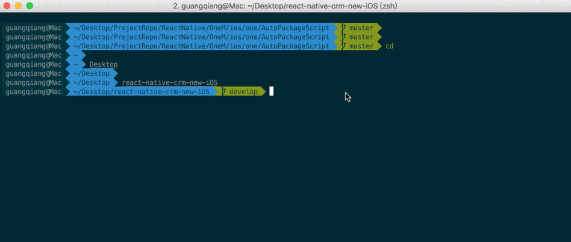Click the first AutoPackageScript path segment
571x242 pixels.
pos(201,28)
